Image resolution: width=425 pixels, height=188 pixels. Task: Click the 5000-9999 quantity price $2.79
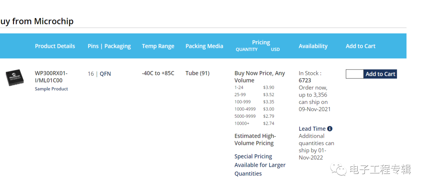(269, 116)
